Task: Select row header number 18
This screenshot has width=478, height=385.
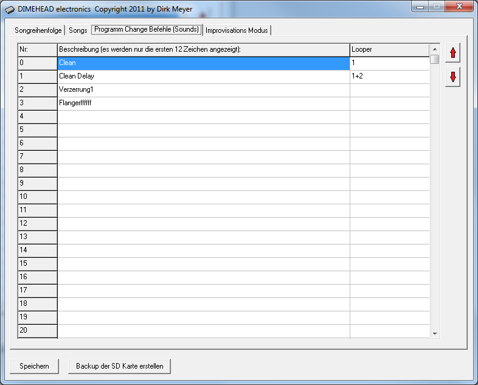Action: tap(38, 305)
